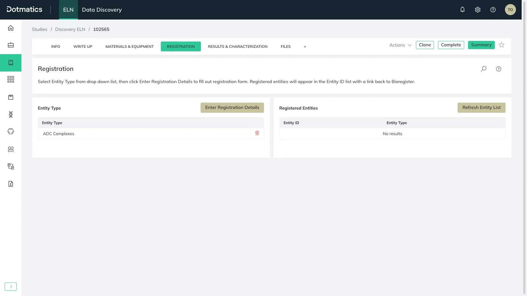
Task: Open the Registration panel help icon
Action: click(499, 69)
